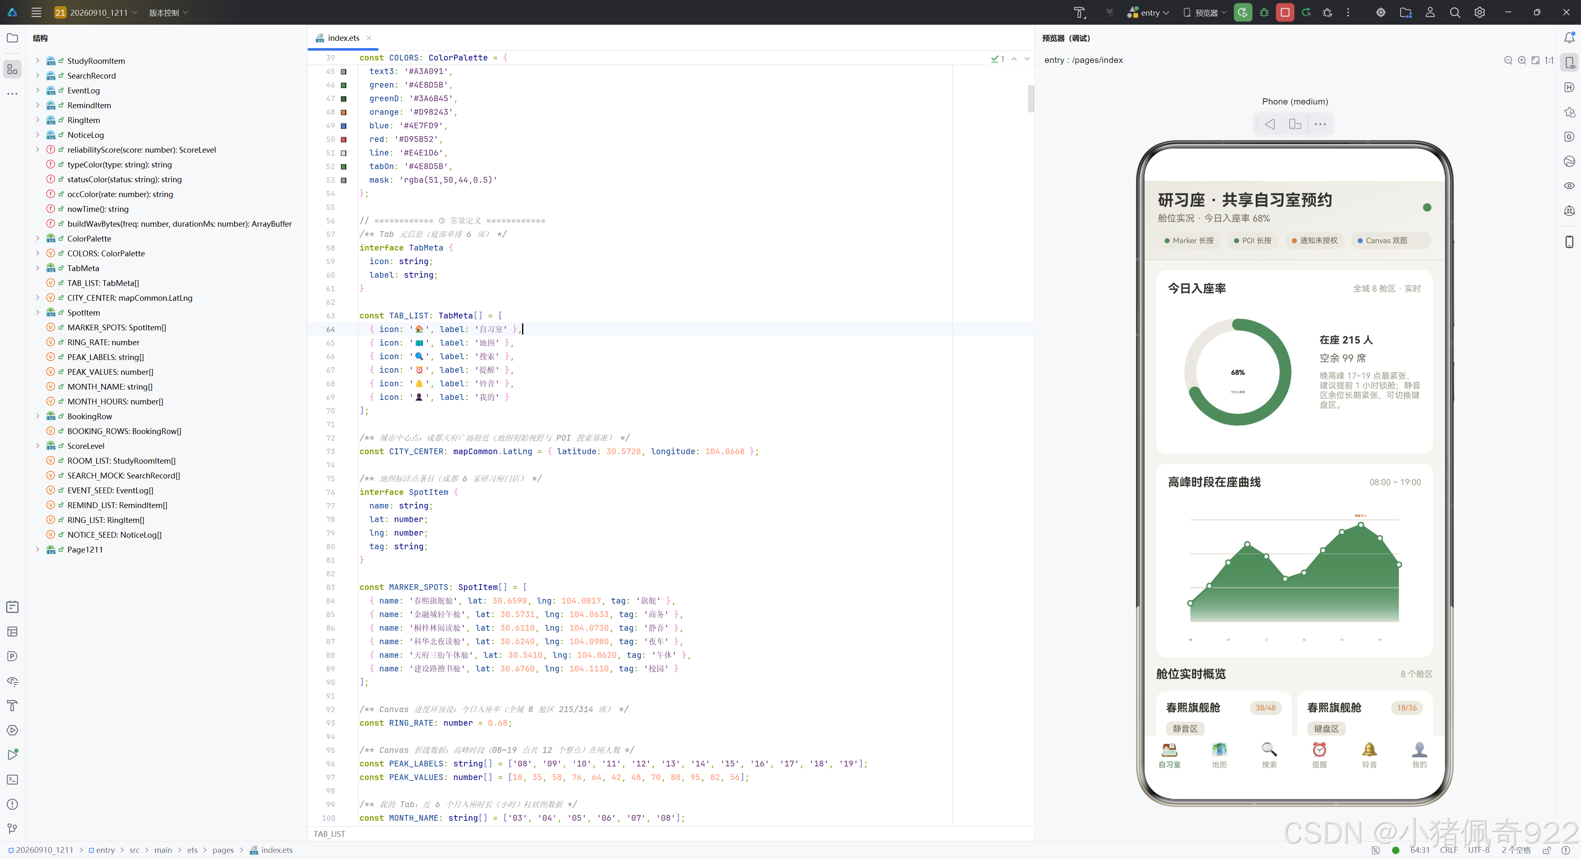
Task: Click the 春熙旗舰舱 38/48 card
Action: coord(1223,713)
